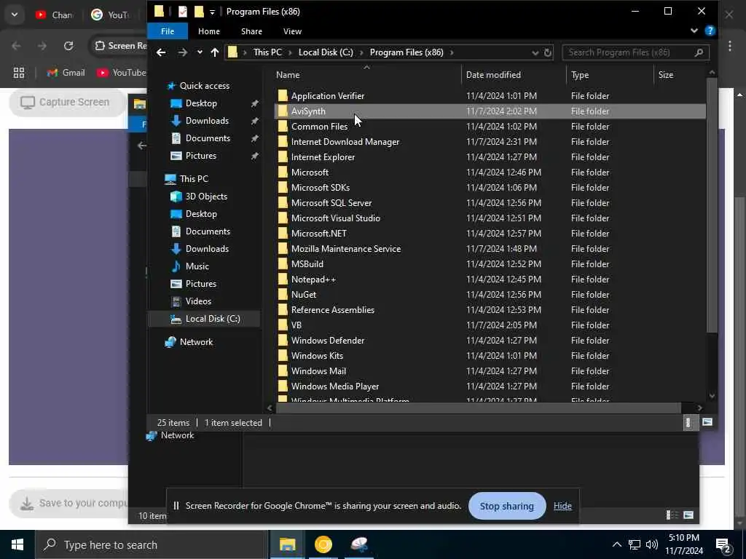Open pinned Downloads under Quick access
This screenshot has height=559, width=746.
click(207, 121)
